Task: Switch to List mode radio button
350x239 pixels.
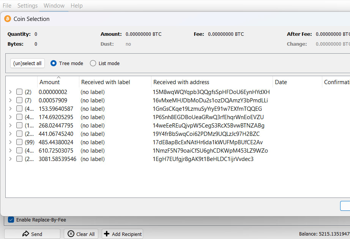Action: [93, 63]
